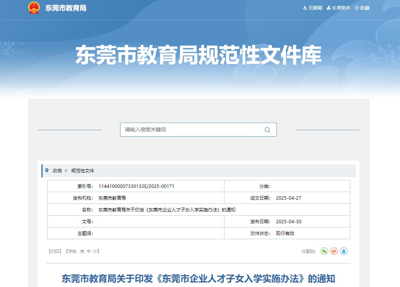Go to 政策 breadcrumb

tap(57, 171)
